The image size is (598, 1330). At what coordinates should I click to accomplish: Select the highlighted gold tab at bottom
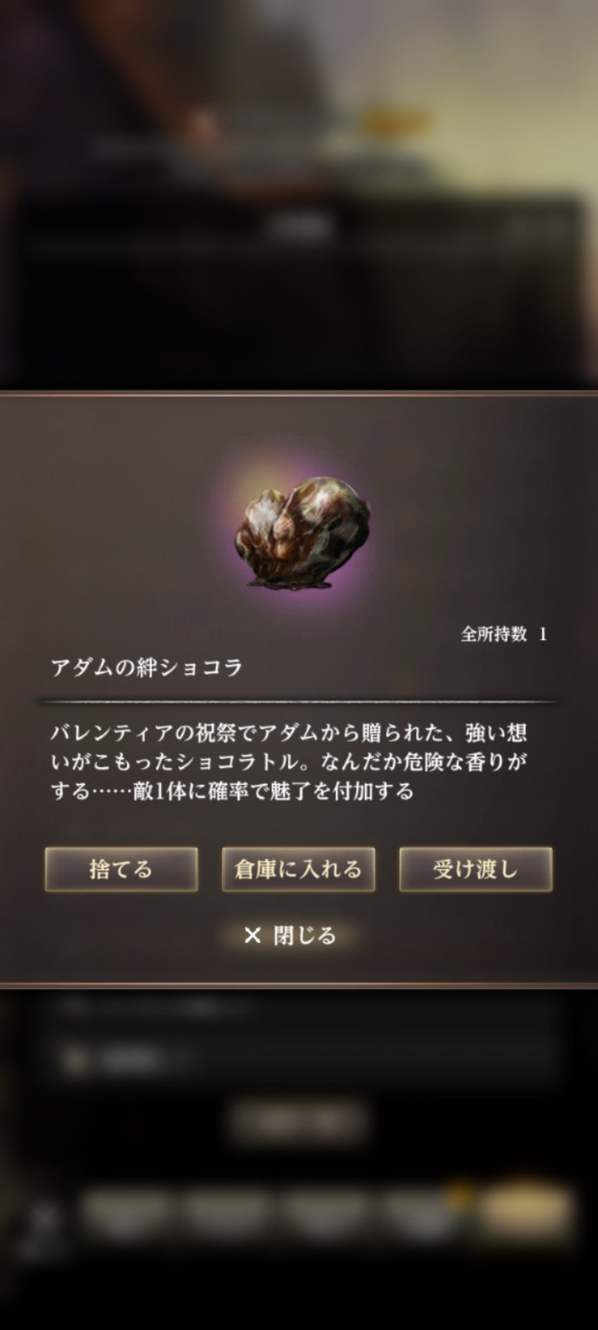527,1210
